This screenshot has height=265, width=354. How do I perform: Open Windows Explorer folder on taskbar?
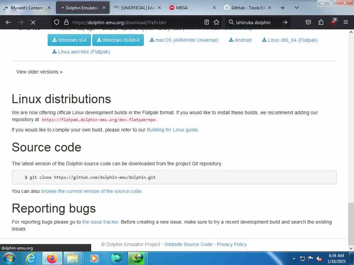click(73, 258)
